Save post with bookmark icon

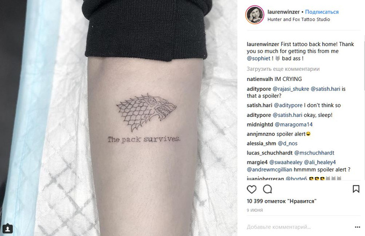356,189
